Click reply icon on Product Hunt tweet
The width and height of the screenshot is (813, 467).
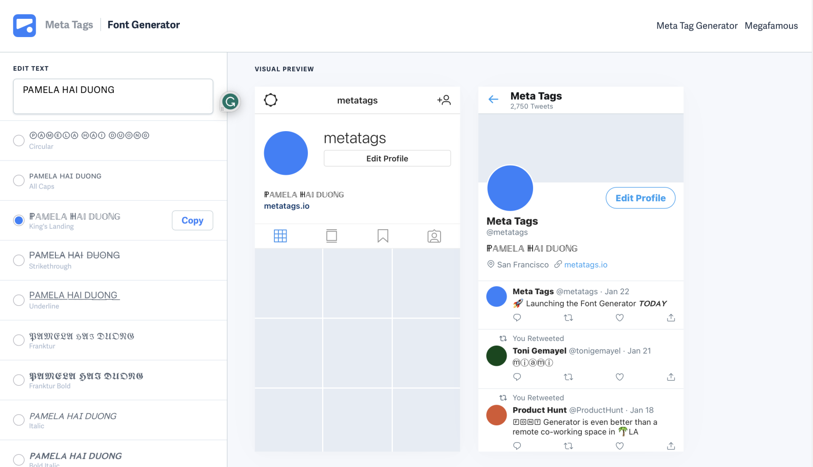coord(517,446)
